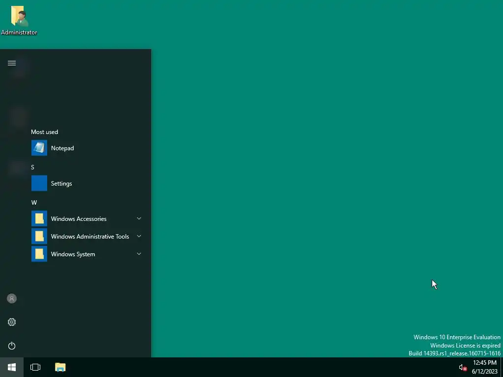Expand Windows Accessories chevron

point(139,218)
